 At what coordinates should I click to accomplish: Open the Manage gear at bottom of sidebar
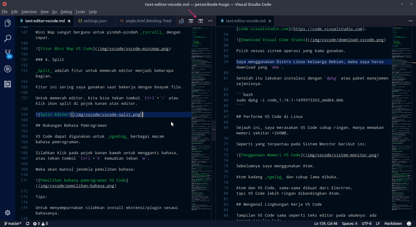[x=8, y=212]
